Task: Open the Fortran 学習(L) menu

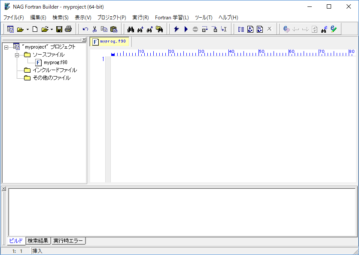Action: point(172,18)
